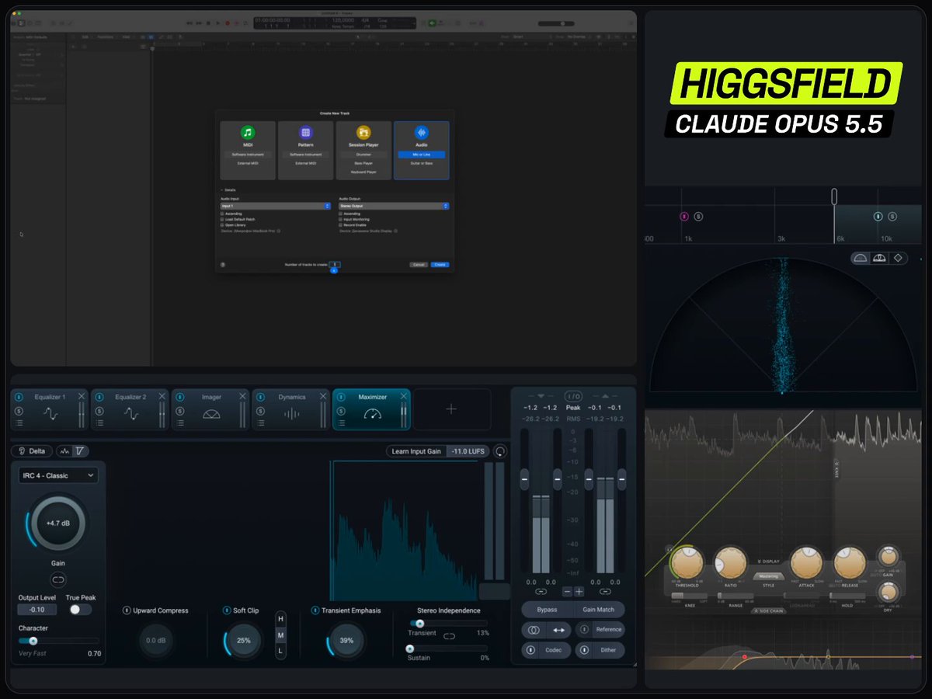Viewport: 932px width, 699px height.
Task: Click the Codec button
Action: [546, 650]
